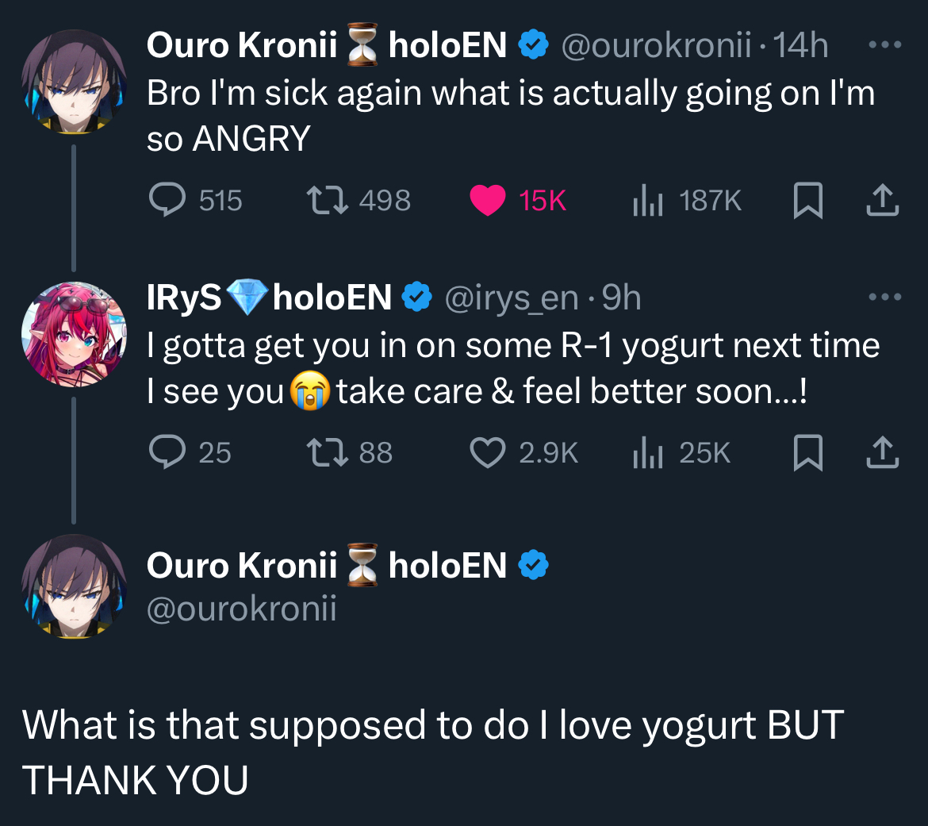Bookmark Kronii's sick tweet

tap(807, 201)
